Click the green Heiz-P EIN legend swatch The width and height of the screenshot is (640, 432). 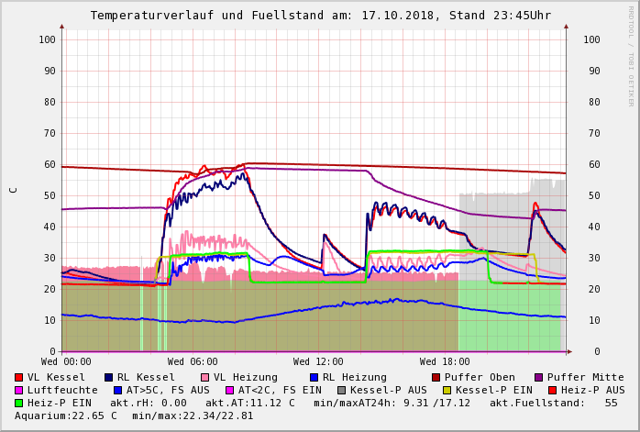coord(19,403)
